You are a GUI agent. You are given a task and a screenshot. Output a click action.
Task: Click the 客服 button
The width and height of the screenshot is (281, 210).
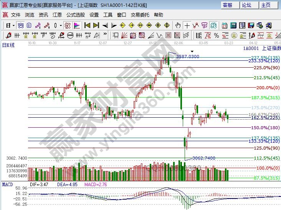click(228, 5)
